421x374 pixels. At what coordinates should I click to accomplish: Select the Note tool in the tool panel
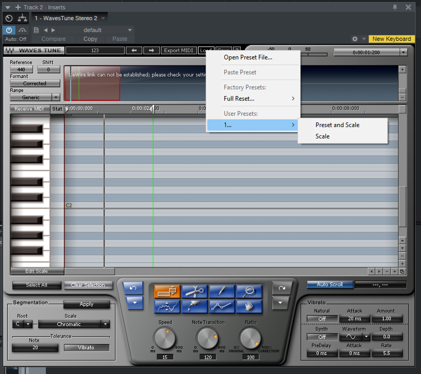coord(167,291)
